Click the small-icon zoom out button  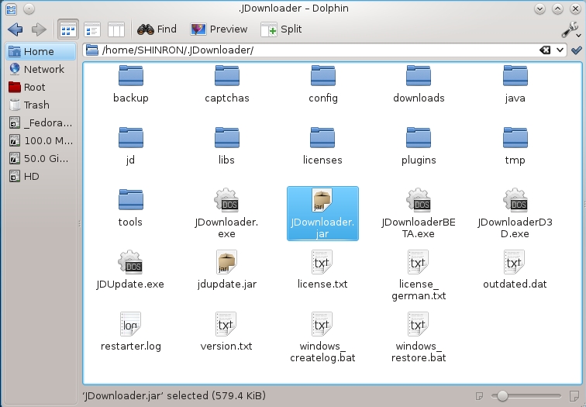pos(480,396)
